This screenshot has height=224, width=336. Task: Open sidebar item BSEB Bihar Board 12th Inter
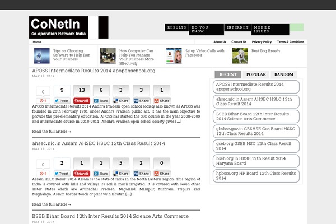point(256,116)
